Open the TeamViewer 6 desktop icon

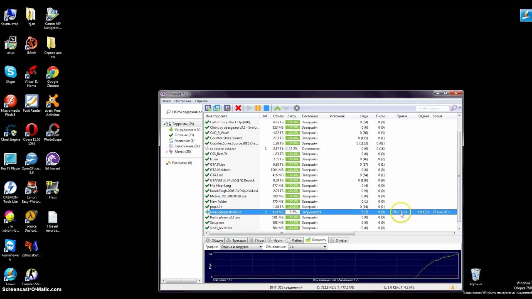pyautogui.click(x=10, y=250)
